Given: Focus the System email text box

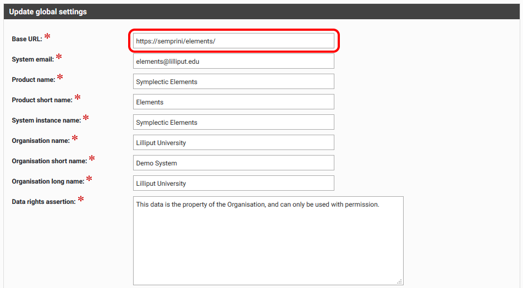Looking at the screenshot, I should 233,61.
